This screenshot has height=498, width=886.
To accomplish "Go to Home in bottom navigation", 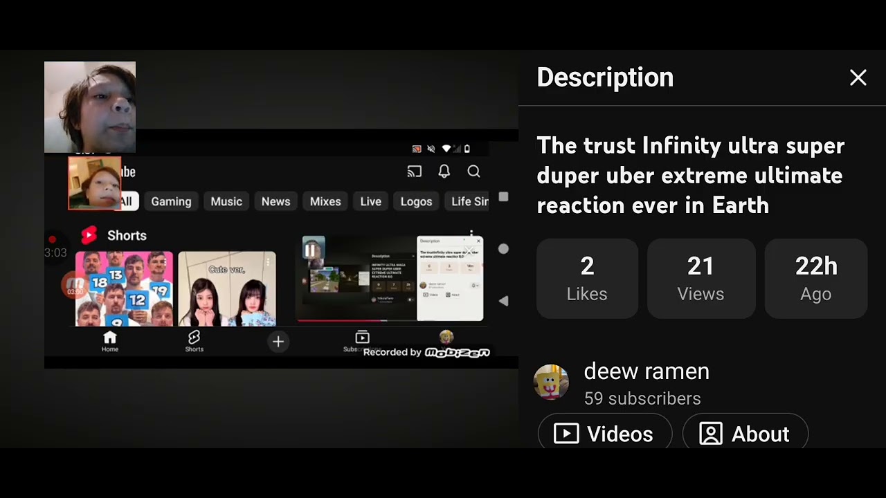I will click(110, 342).
